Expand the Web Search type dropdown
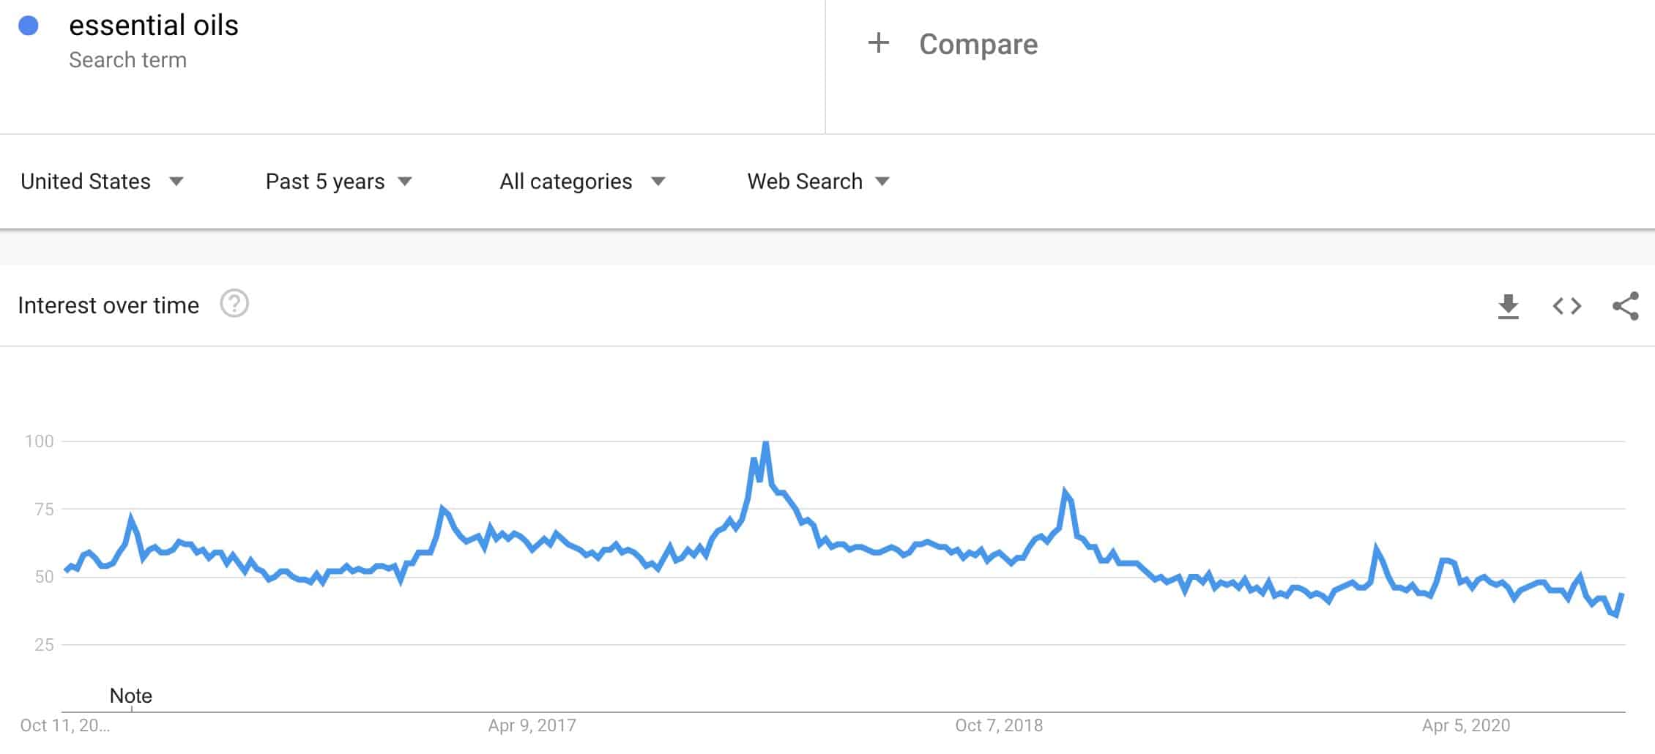 coord(818,182)
